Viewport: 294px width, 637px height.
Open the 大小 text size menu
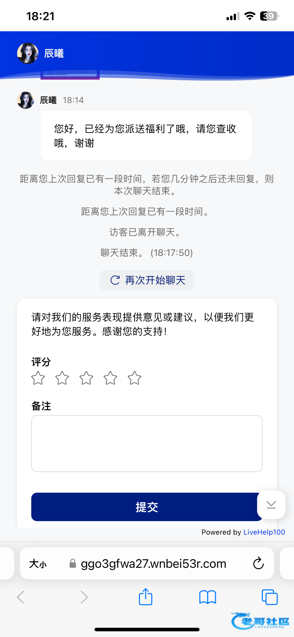[x=38, y=563]
